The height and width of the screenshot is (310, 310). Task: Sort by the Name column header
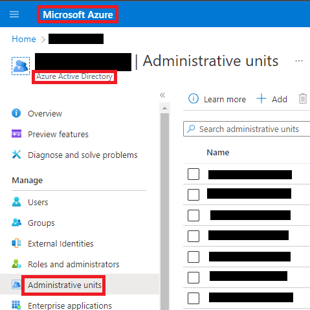coord(218,153)
